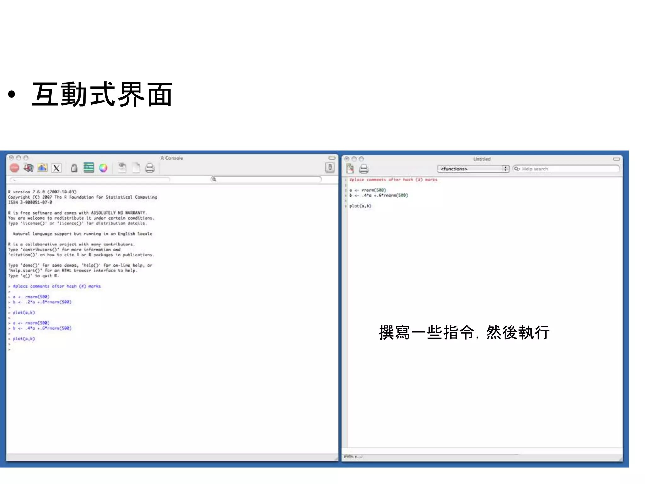Viewport: 645px width, 484px height.
Task: Open Quartz graphics via the bar chart icon
Action: click(42, 168)
